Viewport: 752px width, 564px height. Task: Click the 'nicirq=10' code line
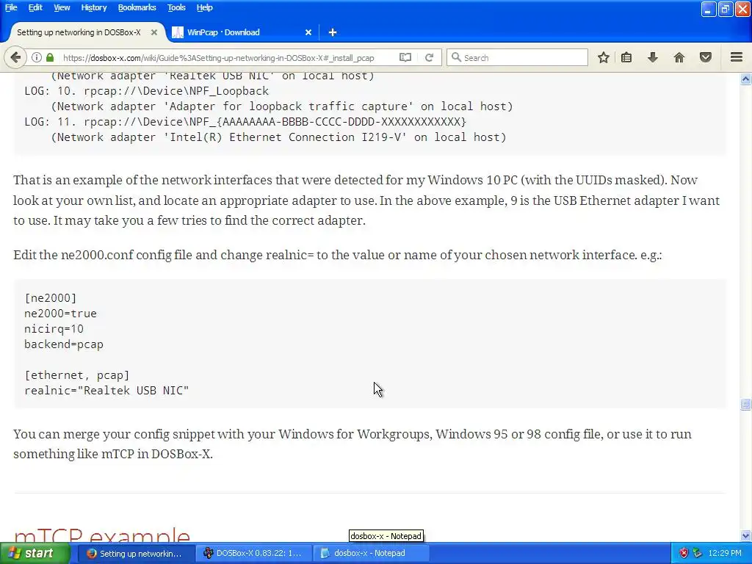coord(54,329)
